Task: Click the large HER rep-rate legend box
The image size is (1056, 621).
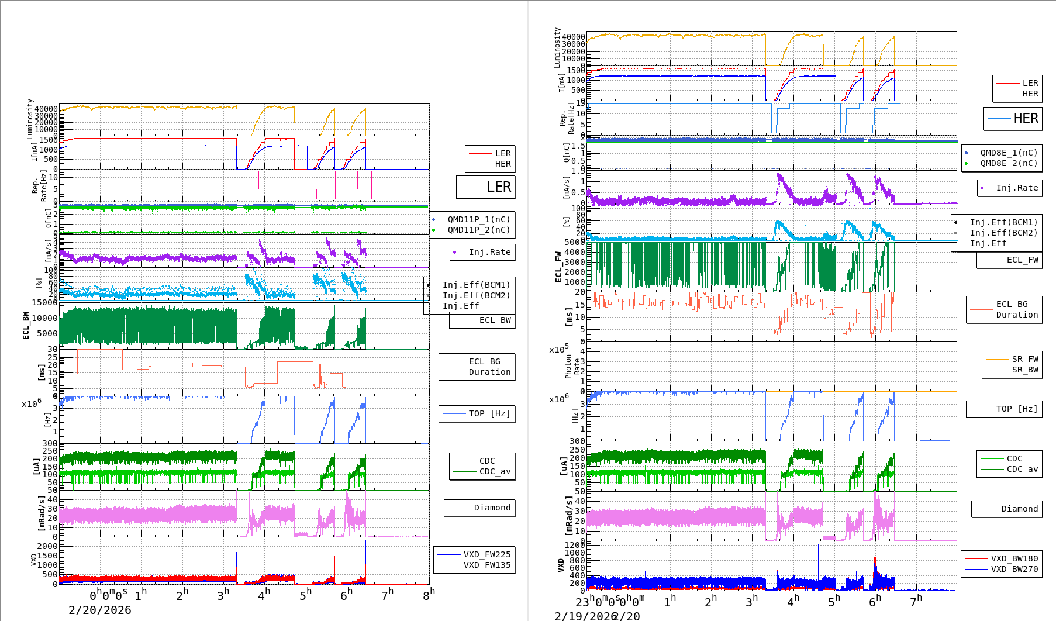Action: coord(1013,119)
